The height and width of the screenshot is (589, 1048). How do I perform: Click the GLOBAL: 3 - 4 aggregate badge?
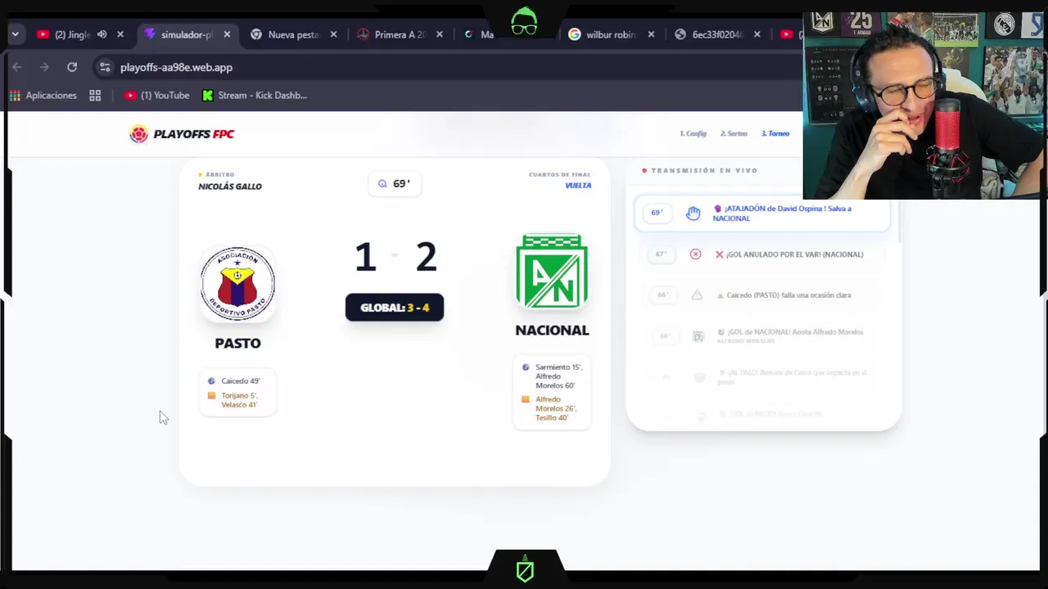(395, 308)
